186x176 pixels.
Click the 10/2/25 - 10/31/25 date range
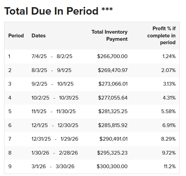point(55,98)
